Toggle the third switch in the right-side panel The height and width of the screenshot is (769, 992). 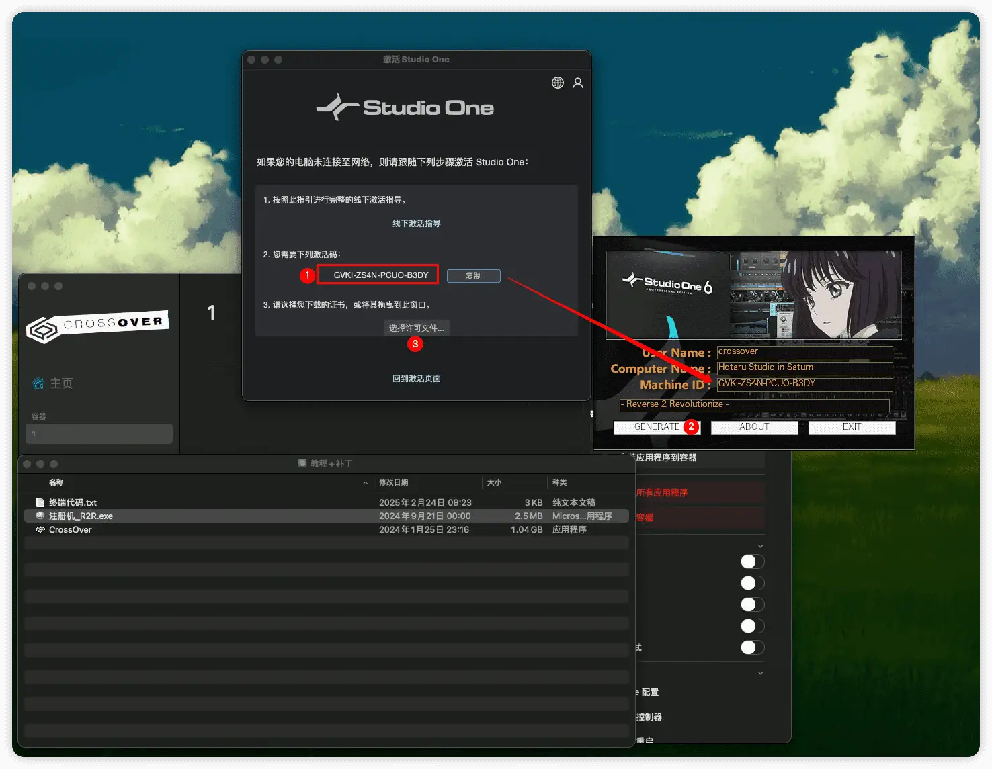(x=751, y=604)
